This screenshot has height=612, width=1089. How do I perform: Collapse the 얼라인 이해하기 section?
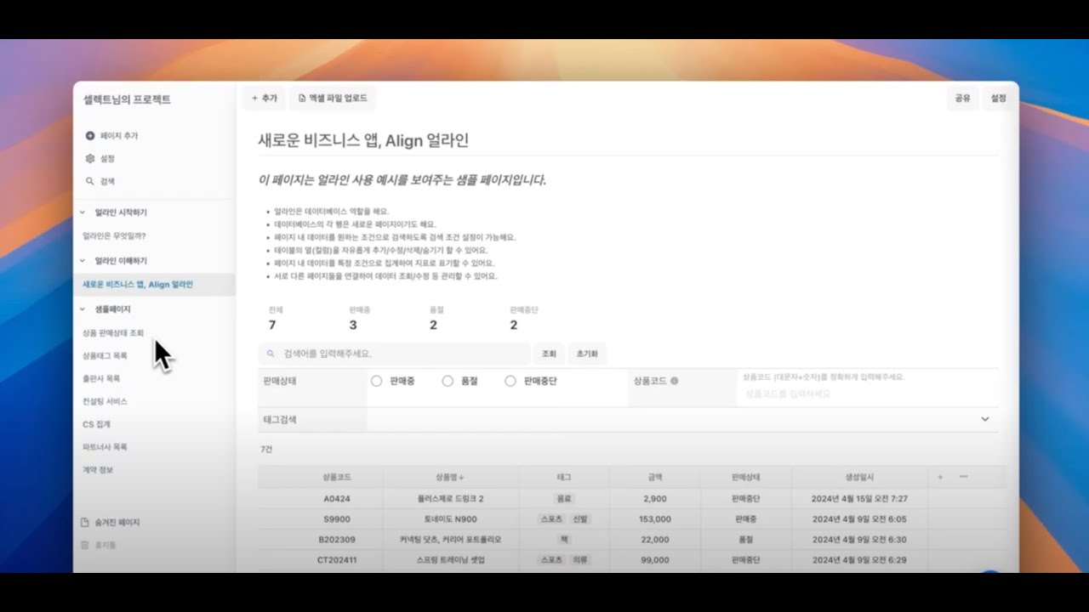(x=83, y=262)
